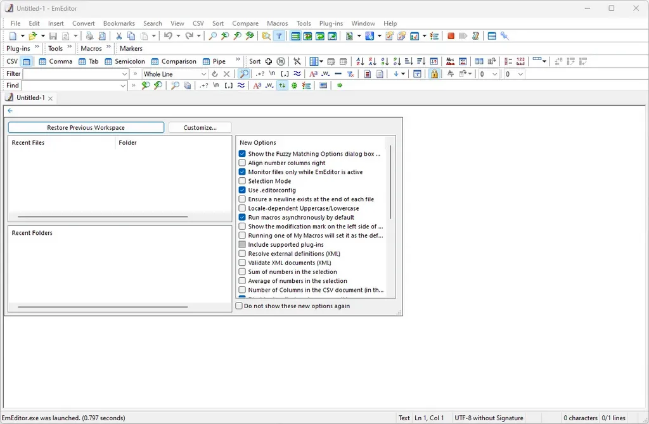Undo last action with Undo arrow
This screenshot has width=649, height=424.
168,36
